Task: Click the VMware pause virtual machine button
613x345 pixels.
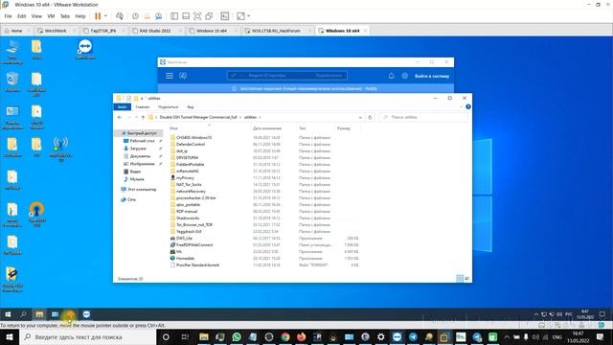Action: pos(98,16)
